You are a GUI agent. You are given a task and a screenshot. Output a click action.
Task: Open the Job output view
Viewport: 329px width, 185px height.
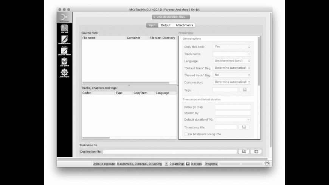point(64,73)
